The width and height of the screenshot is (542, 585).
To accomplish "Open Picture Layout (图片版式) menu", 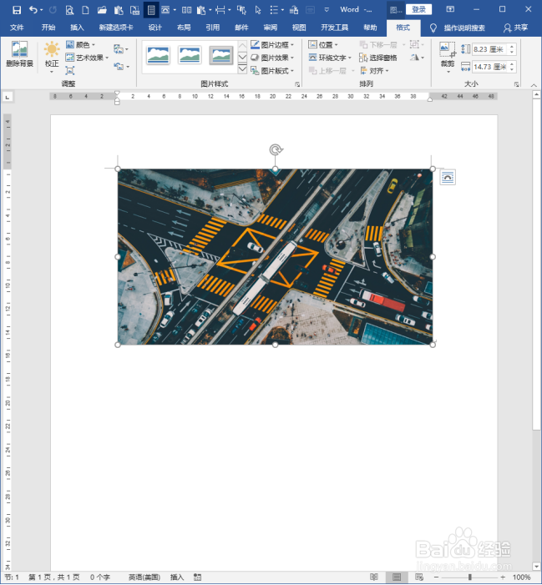I will click(272, 70).
